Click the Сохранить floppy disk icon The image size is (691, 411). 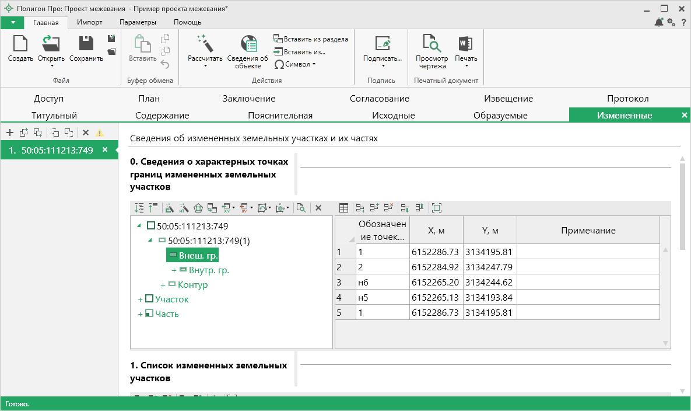86,44
